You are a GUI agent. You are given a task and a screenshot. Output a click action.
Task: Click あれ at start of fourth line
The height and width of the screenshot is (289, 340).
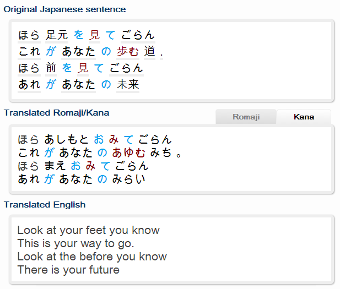[29, 84]
